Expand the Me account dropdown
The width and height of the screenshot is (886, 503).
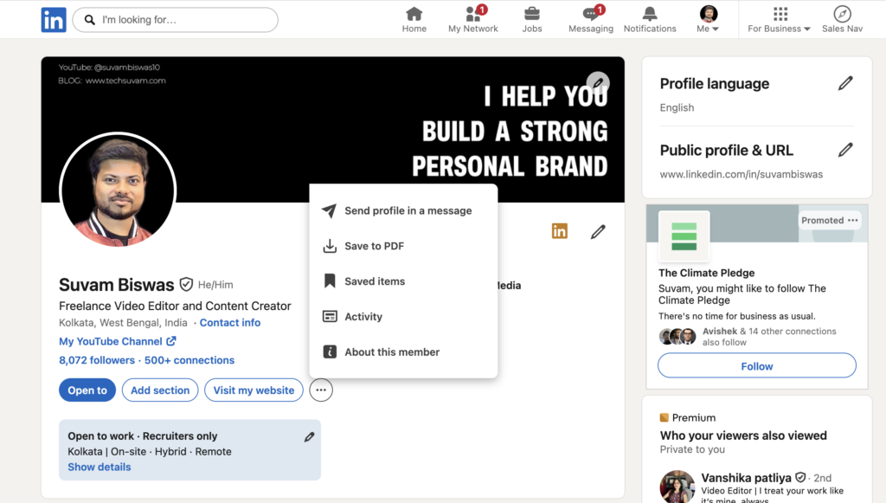[708, 20]
